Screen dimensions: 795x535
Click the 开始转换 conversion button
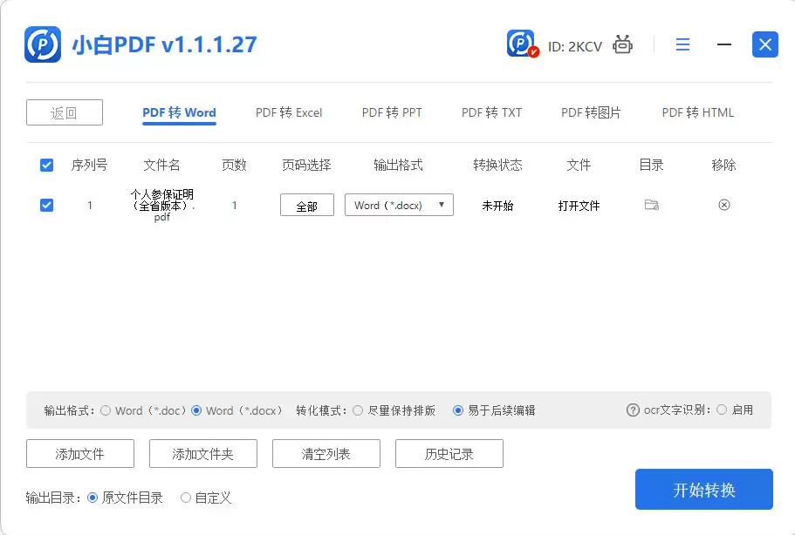tap(703, 489)
